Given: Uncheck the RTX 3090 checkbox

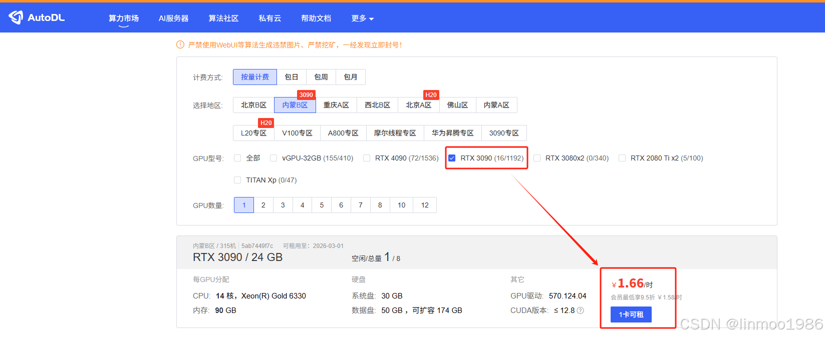Looking at the screenshot, I should (452, 158).
